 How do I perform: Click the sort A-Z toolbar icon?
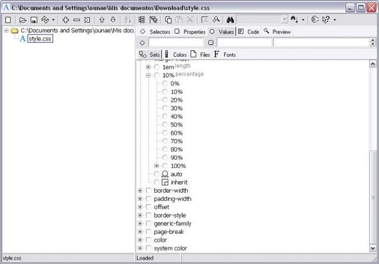(128, 20)
